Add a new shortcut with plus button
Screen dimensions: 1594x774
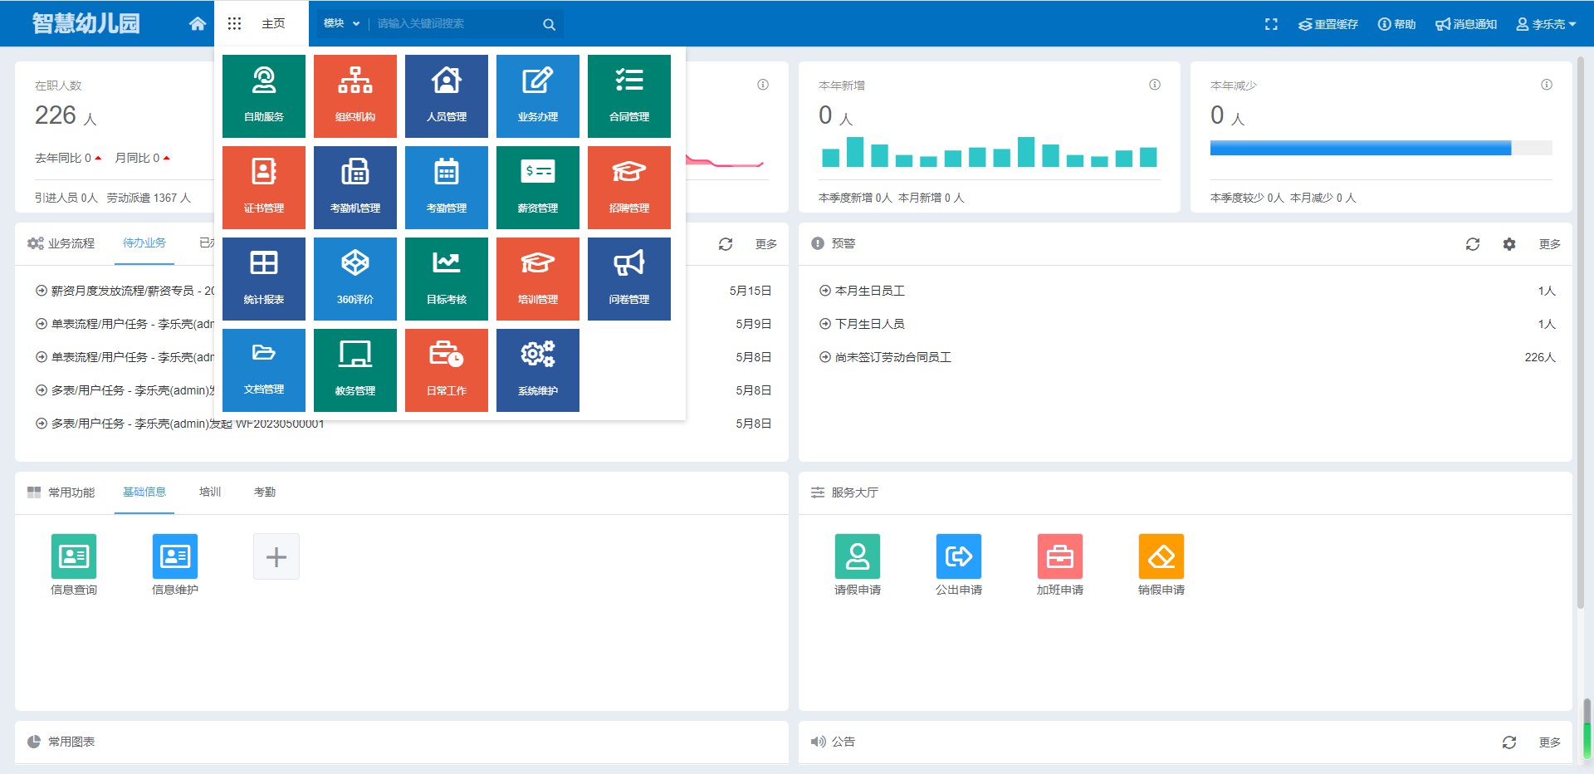point(276,556)
